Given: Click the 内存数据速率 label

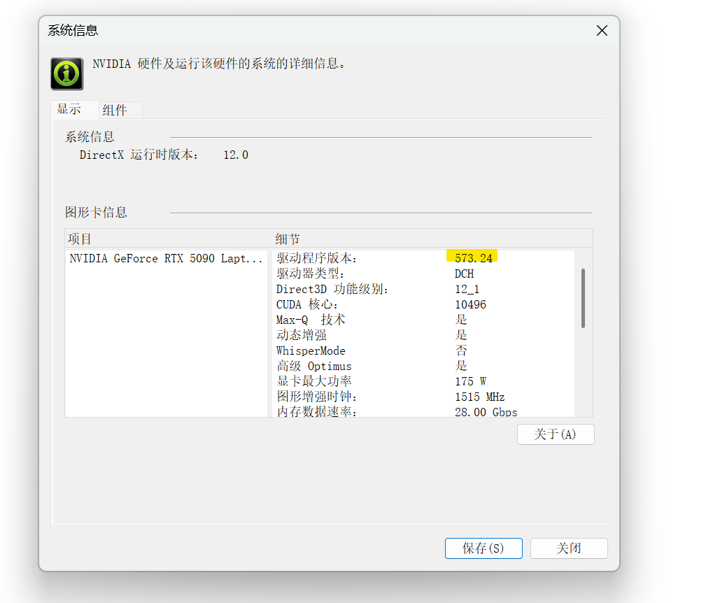Looking at the screenshot, I should click(x=317, y=411).
